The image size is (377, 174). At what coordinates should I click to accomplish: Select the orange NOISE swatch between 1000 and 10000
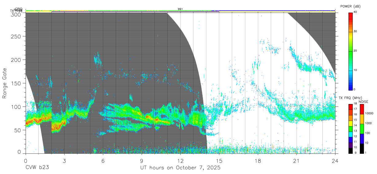coord(362,119)
